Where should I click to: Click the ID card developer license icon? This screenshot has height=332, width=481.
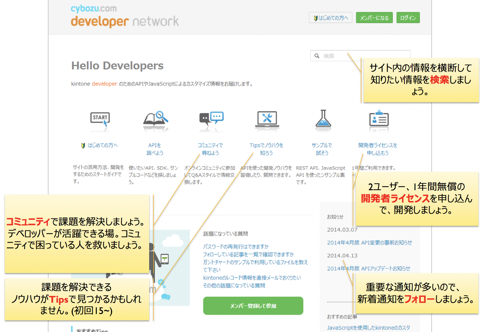(x=379, y=119)
